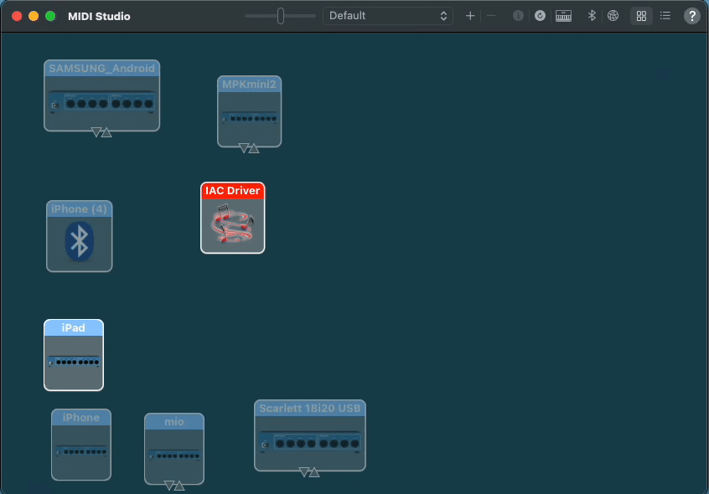Select the MPKmini2 device
709x494 pixels.
(x=249, y=111)
